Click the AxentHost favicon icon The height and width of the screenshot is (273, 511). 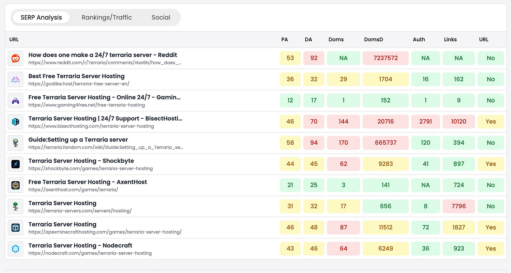(15, 185)
